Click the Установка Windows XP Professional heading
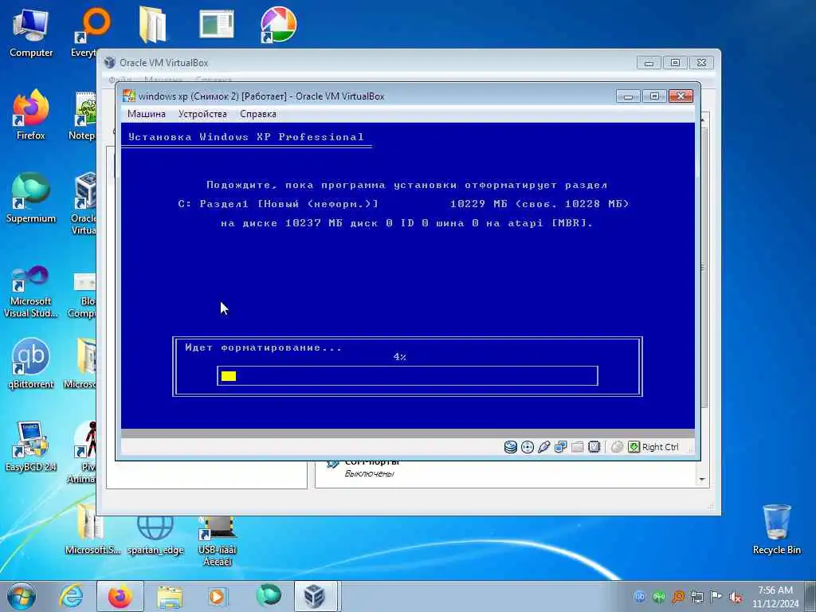816x612 pixels. (x=245, y=137)
